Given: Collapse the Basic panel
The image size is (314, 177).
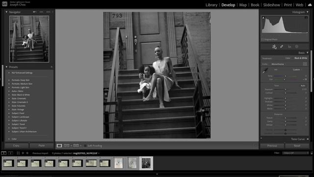Looking at the screenshot, I should point(308,53).
